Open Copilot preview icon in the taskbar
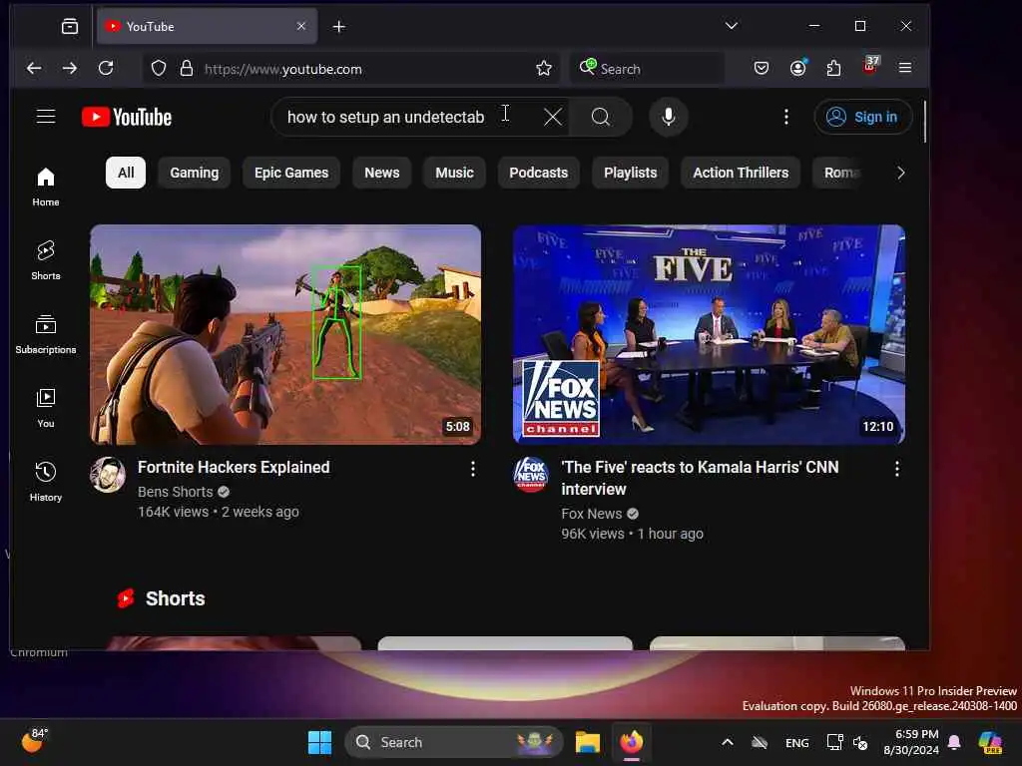Viewport: 1022px width, 766px height. (990, 742)
